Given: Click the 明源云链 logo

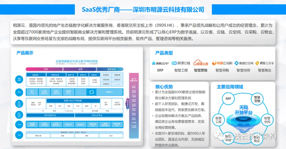Looking at the screenshot, I should click(181, 63).
